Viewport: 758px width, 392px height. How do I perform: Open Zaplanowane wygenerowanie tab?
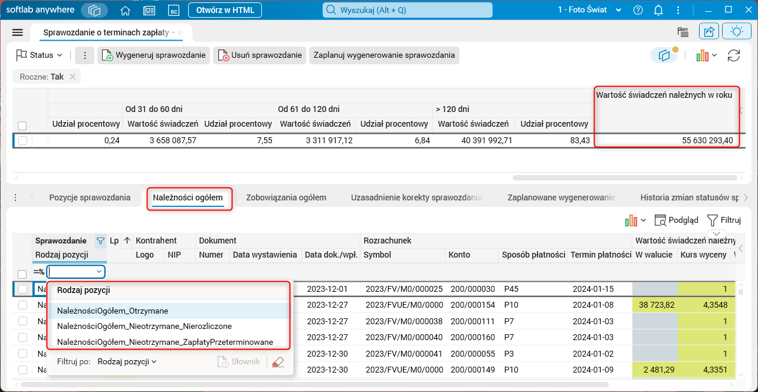pos(562,197)
